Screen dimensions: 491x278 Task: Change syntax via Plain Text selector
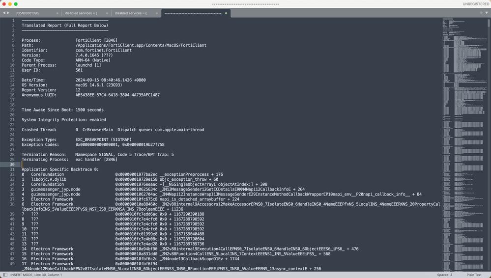coord(474,275)
